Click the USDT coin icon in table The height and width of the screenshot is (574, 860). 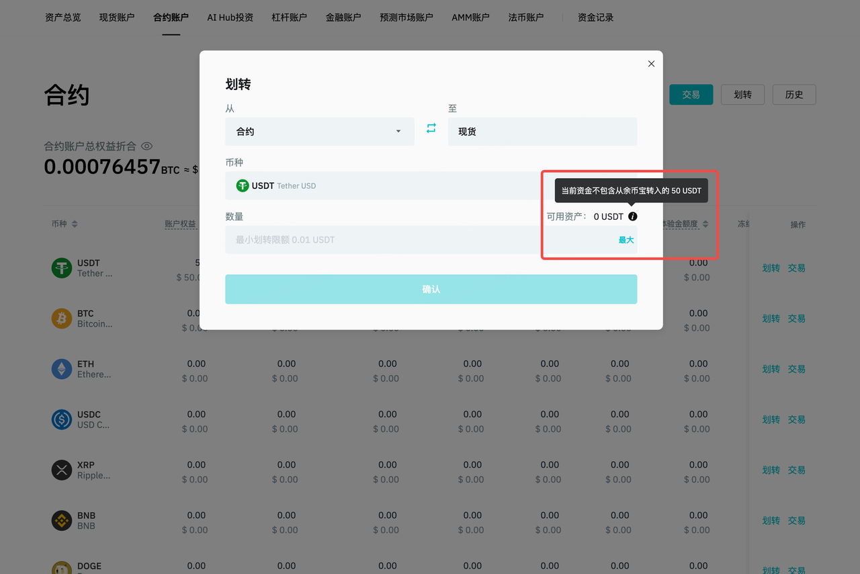[62, 268]
